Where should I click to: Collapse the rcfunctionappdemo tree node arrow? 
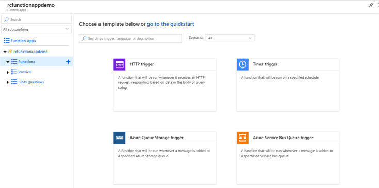[x=5, y=52]
